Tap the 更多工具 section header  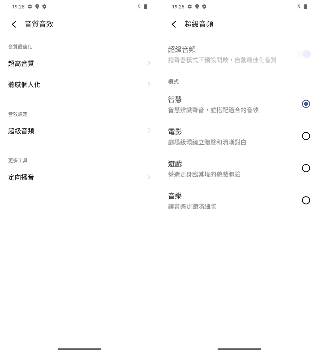coord(18,160)
